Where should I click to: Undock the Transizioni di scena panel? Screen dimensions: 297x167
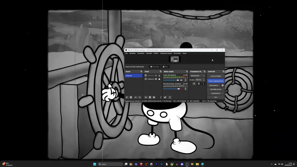pos(205,72)
